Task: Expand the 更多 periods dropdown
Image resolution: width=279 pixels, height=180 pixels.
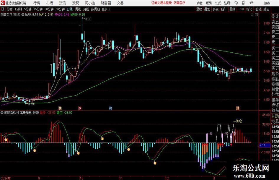Action: point(106,9)
